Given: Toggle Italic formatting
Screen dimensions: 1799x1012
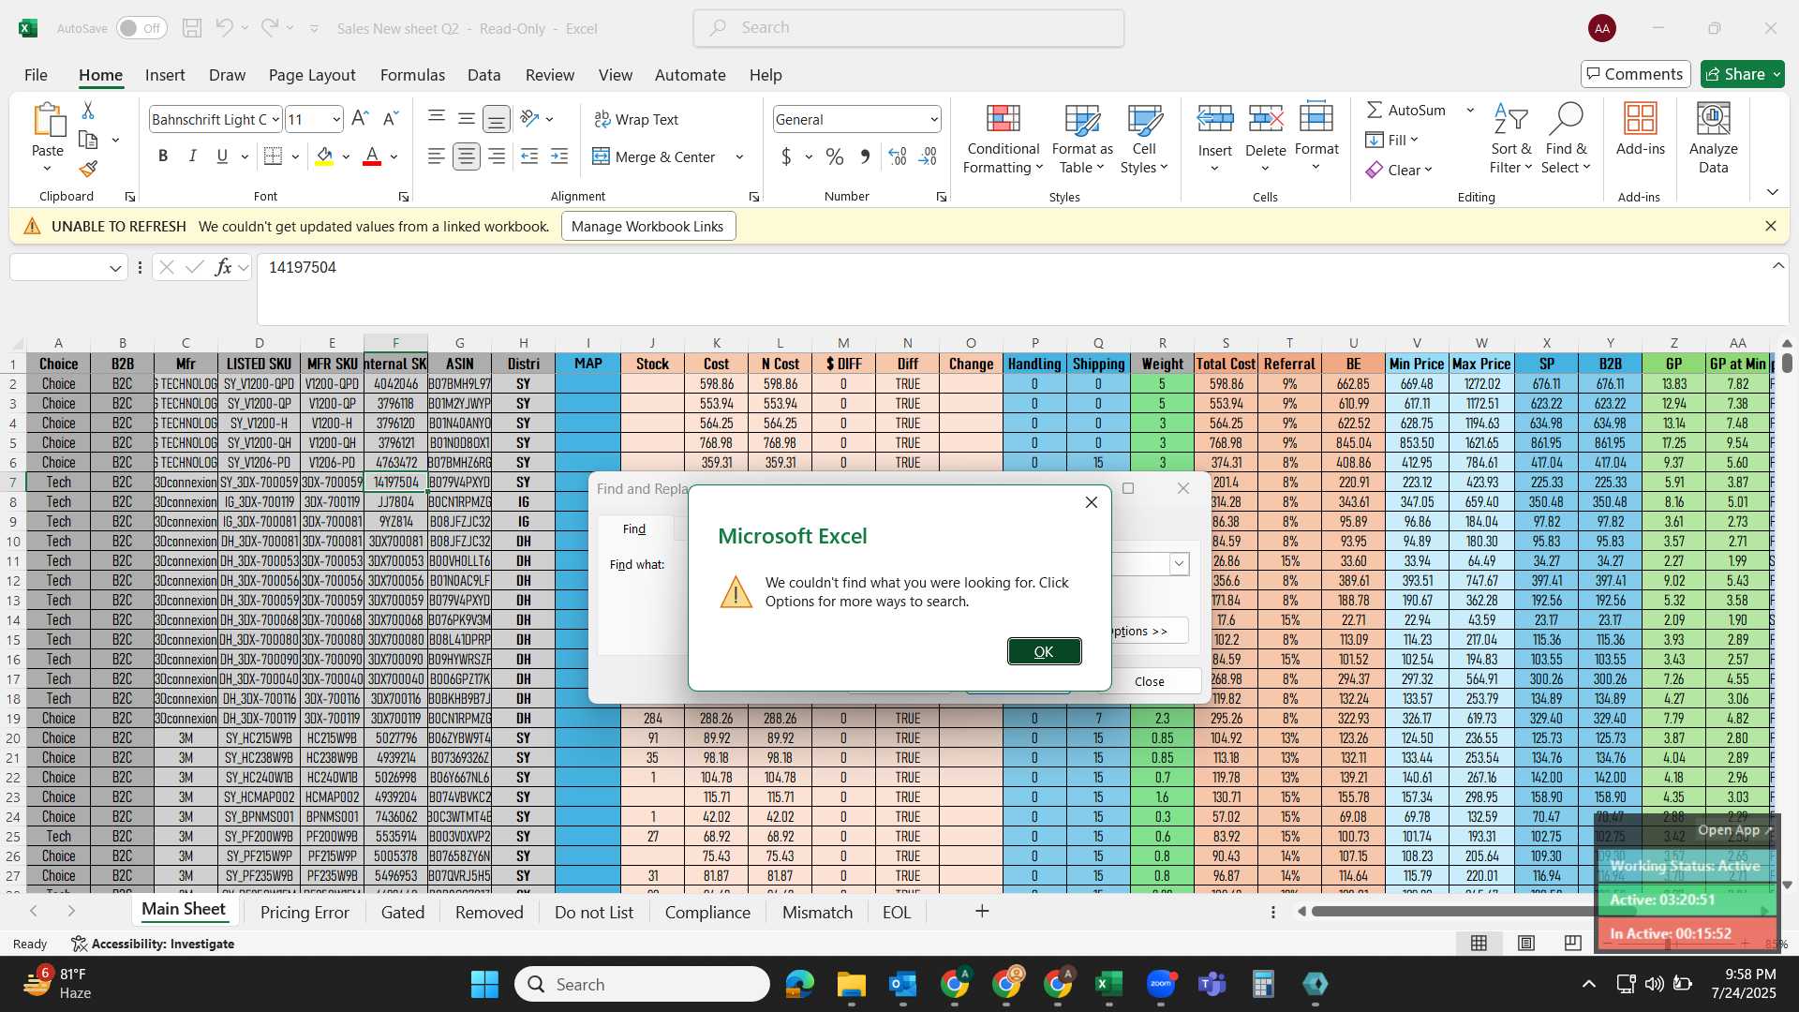Looking at the screenshot, I should point(192,156).
